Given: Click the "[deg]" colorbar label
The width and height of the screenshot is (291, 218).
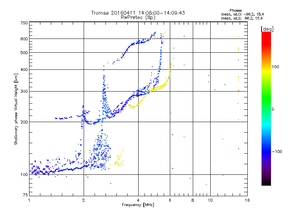Looking at the screenshot, I should click(267, 29).
